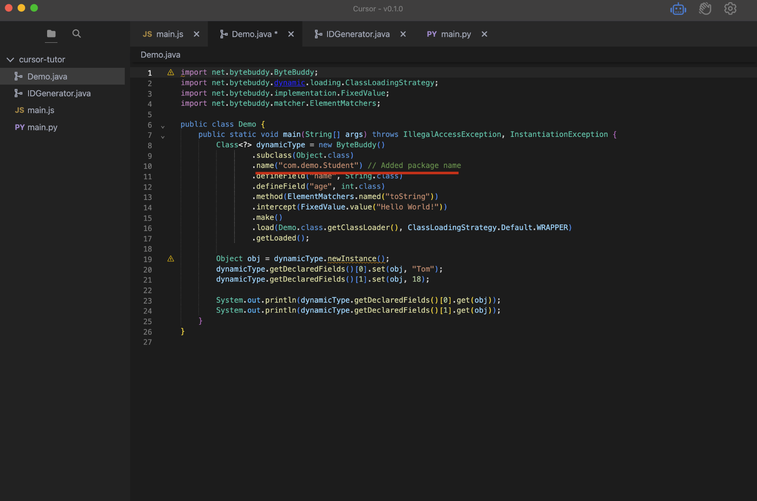
Task: Click IDGenerator.java file icon in sidebar
Action: point(19,93)
